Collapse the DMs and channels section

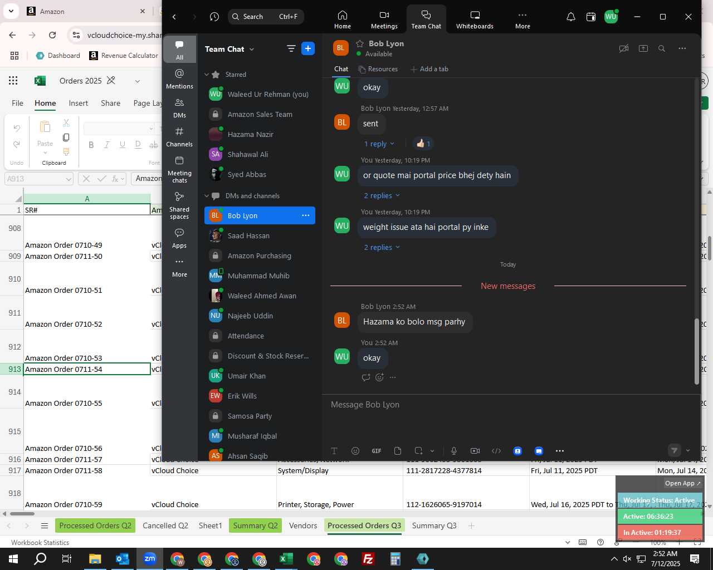[207, 196]
